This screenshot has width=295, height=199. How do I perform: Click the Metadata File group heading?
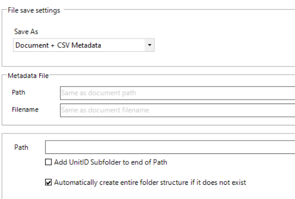(x=28, y=76)
